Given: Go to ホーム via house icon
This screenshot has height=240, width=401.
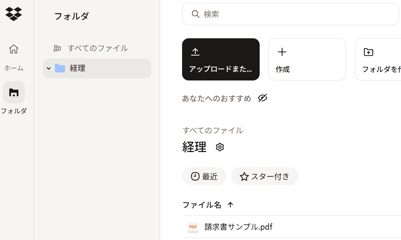Looking at the screenshot, I should pyautogui.click(x=14, y=49).
